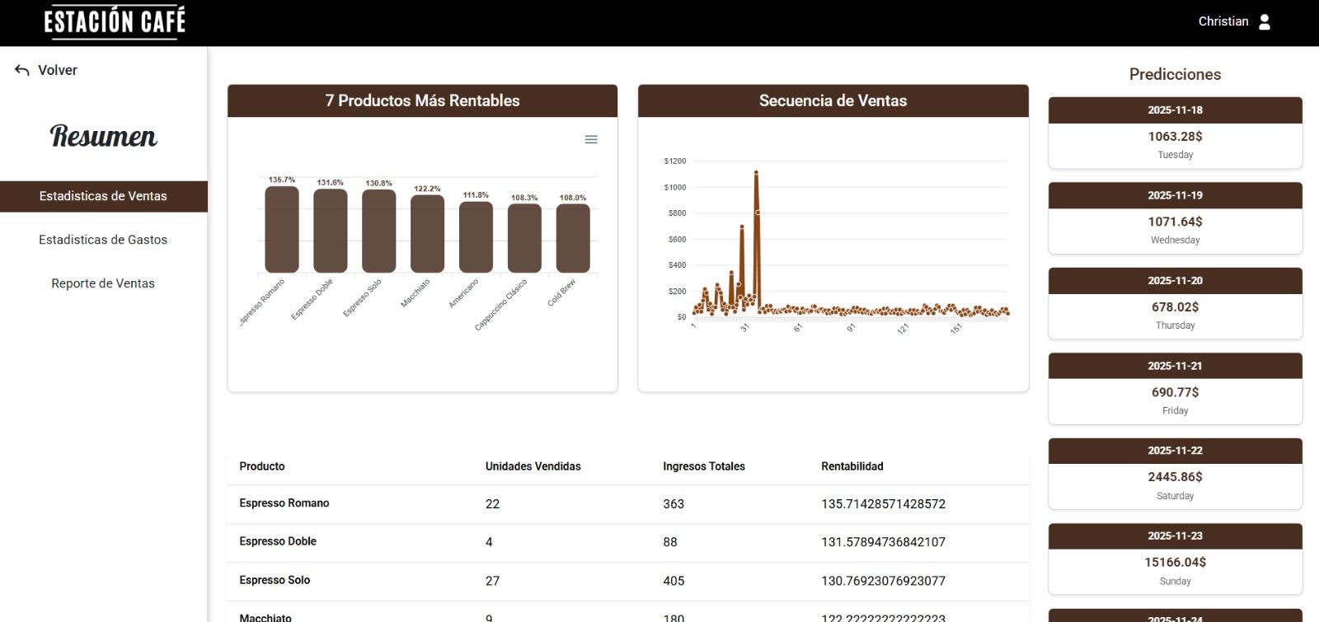Click the Espresso Solo table row
Image resolution: width=1319 pixels, height=622 pixels.
coord(627,581)
